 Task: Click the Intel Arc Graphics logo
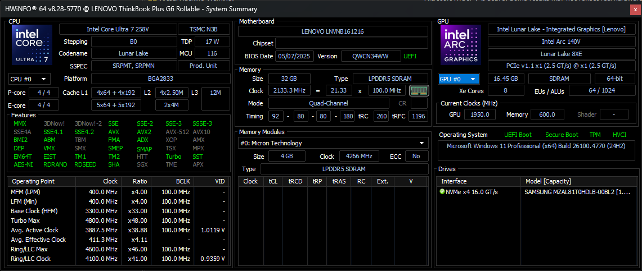[461, 44]
